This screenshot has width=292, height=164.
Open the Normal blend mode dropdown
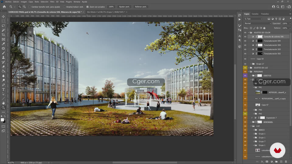click(257, 23)
